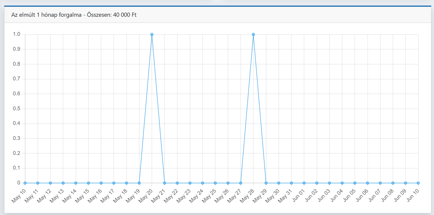Select the May 27 data point
Image resolution: width=434 pixels, height=215 pixels.
[241, 183]
